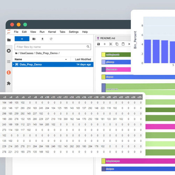Click the save notebook icon
This screenshot has height=175, width=175.
[99, 44]
